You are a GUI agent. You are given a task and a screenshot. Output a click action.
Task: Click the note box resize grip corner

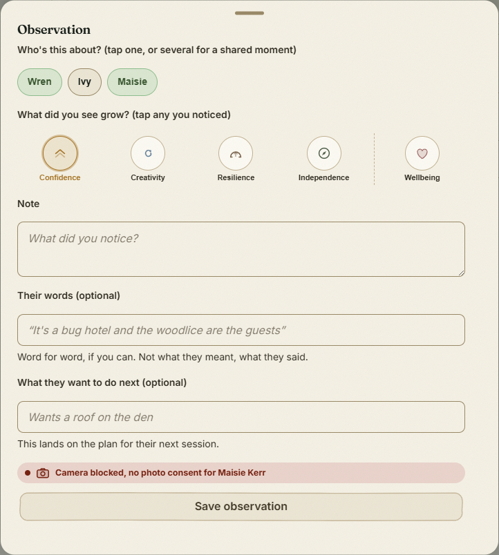[461, 273]
